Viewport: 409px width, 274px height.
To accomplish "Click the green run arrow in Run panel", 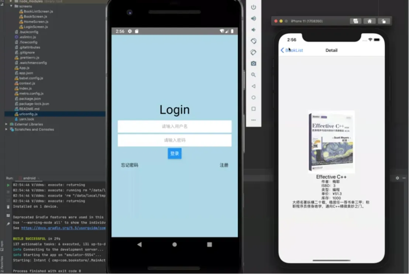I will click(8, 185).
